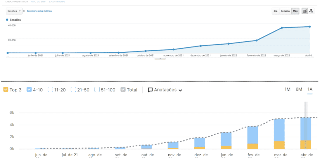Viewport: 320px width, 165px height.
Task: Click the março de 2022 data point
Action: click(282, 28)
